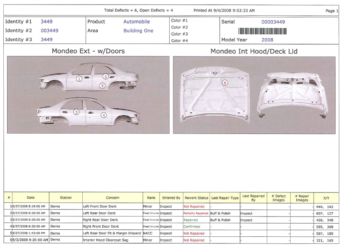343x248 pixels.
Task: Click the 'Mondeo Int Hood/Deck Lid' title
Action: pyautogui.click(x=254, y=51)
